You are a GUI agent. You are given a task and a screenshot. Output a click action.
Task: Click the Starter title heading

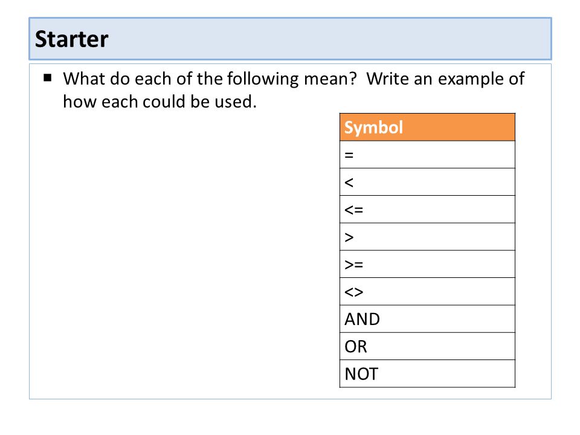pyautogui.click(x=71, y=39)
